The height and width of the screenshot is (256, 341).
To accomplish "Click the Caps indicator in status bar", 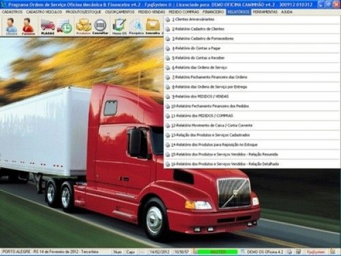I will 130,252.
